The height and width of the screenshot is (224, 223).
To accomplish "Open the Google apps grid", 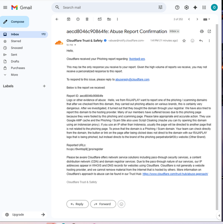I will coord(204,8).
